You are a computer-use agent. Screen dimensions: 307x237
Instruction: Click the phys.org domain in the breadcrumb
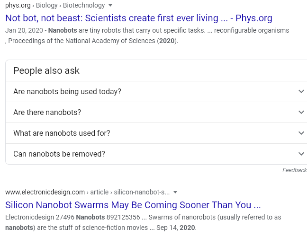click(x=18, y=6)
